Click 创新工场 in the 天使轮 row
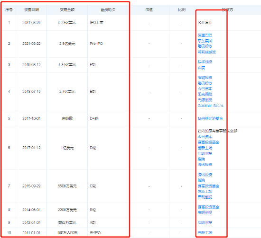Image resolution: width=261 pixels, height=238 pixels. coord(205,232)
